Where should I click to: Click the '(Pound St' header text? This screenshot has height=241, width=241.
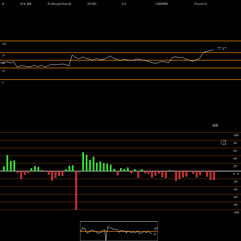(x=201, y=4)
